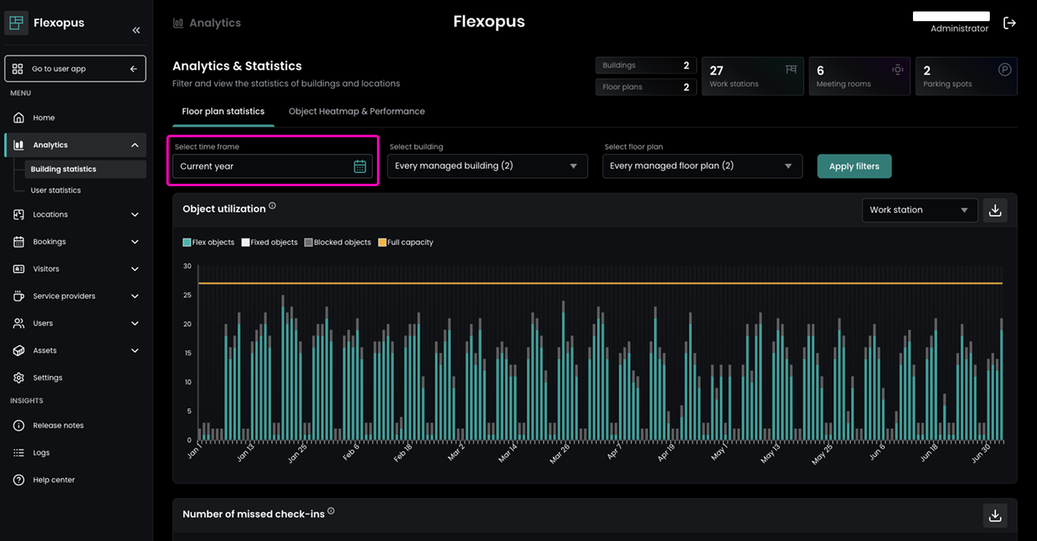This screenshot has width=1037, height=541.
Task: Open calendar picker in time frame field
Action: 359,166
